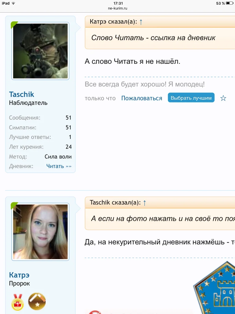Open Катрэ's profile photo
The image size is (235, 314).
point(40,232)
